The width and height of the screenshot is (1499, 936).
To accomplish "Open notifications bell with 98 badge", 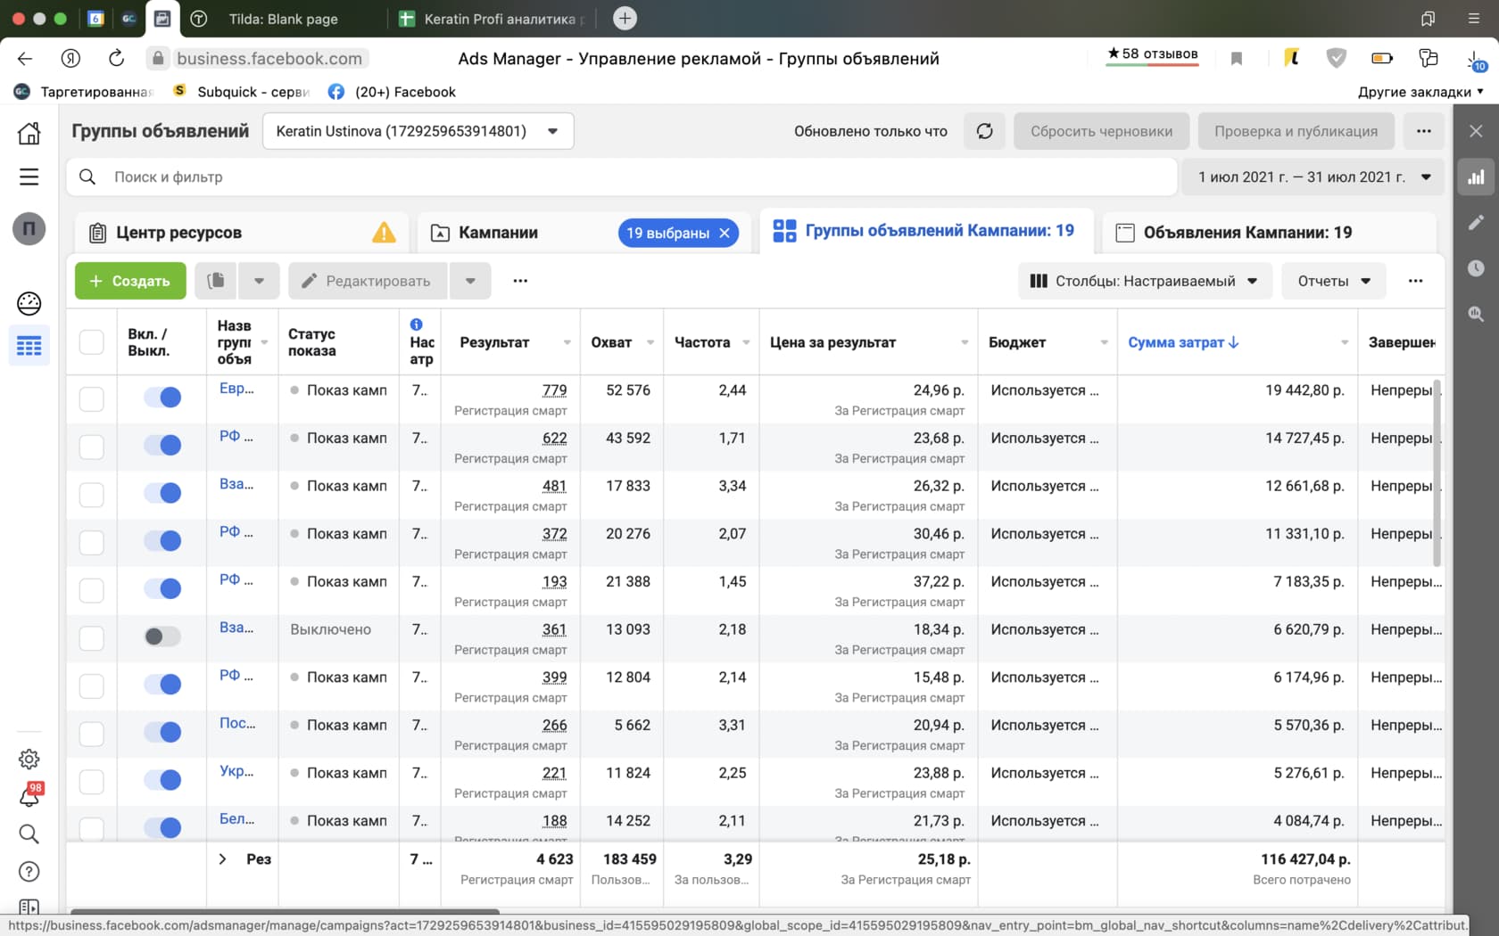I will click(29, 796).
